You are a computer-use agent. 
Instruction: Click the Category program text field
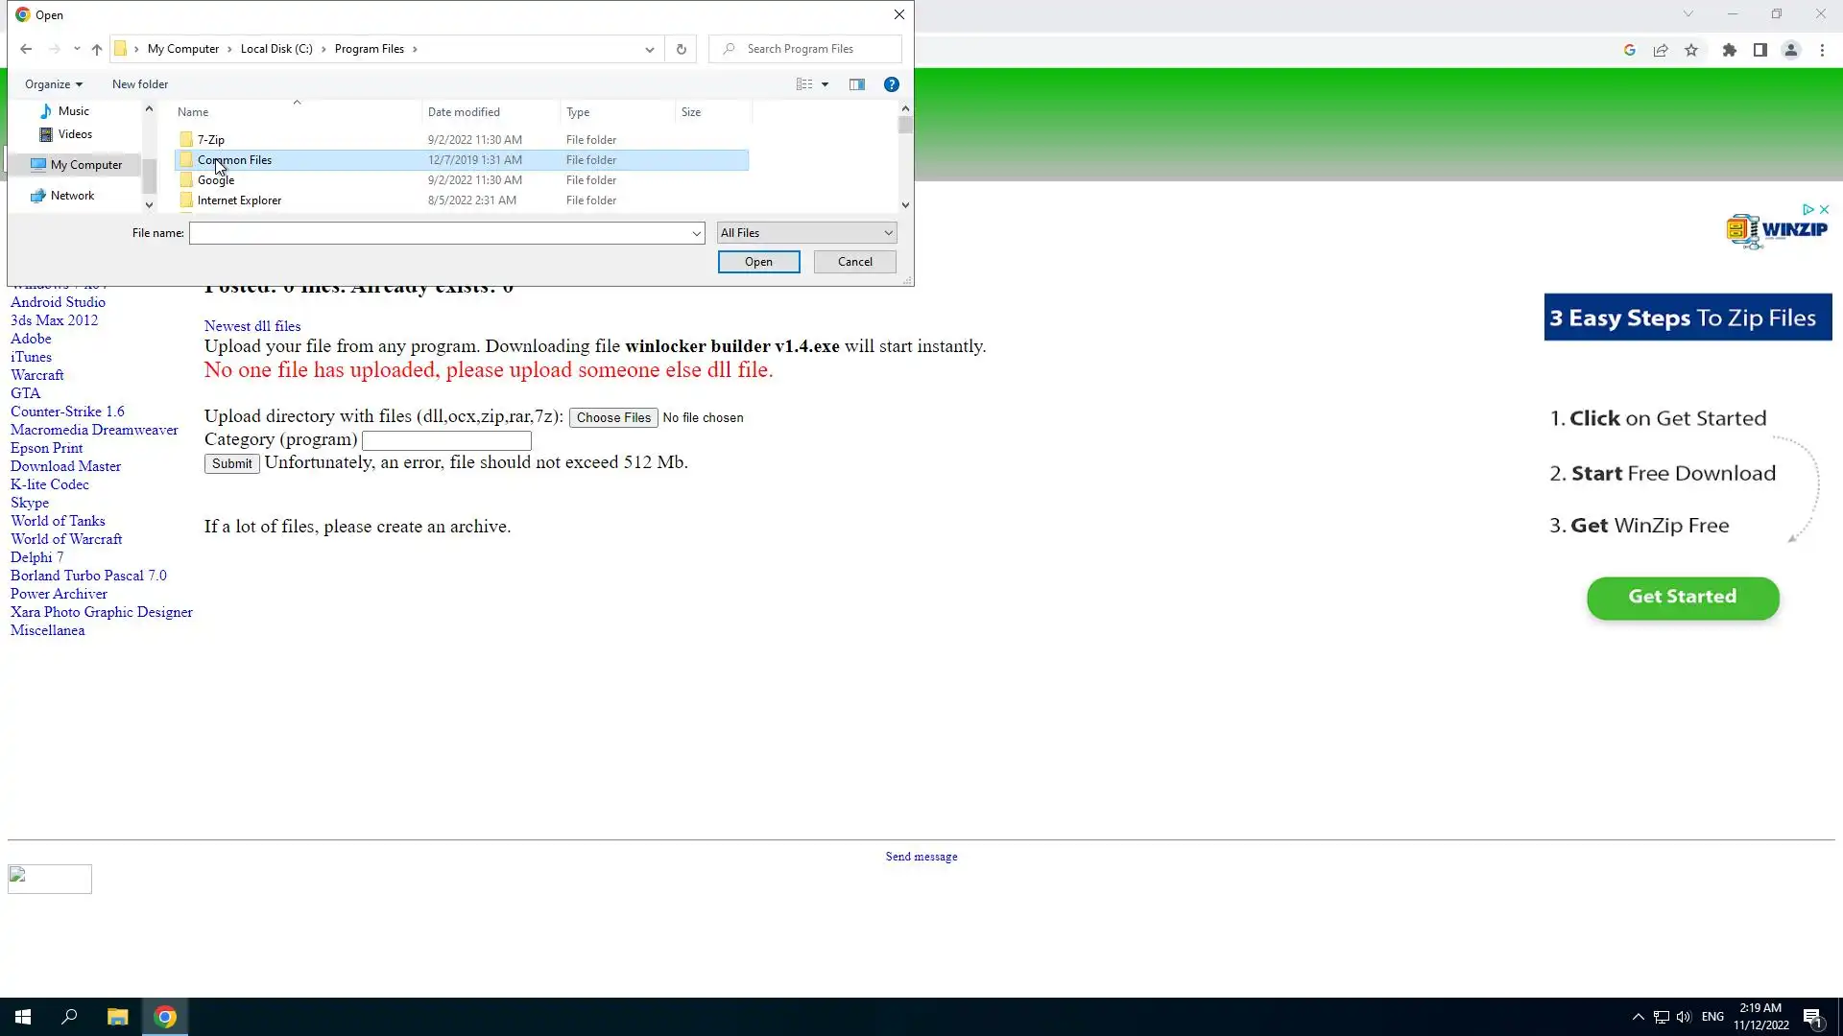pos(446,440)
